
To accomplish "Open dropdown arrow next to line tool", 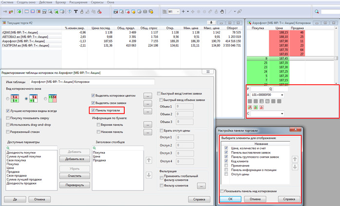I will 235,12.
